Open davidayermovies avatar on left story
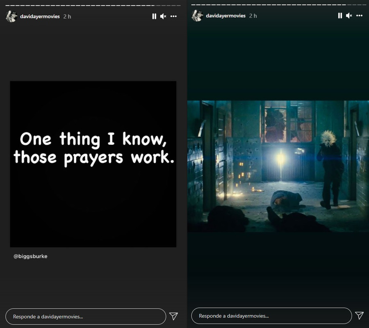This screenshot has height=328, width=369. coord(11,16)
